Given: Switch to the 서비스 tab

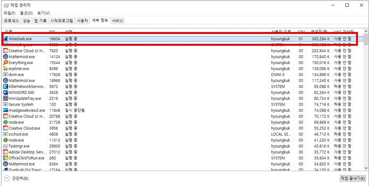Looking at the screenshot, I should click(x=117, y=21).
